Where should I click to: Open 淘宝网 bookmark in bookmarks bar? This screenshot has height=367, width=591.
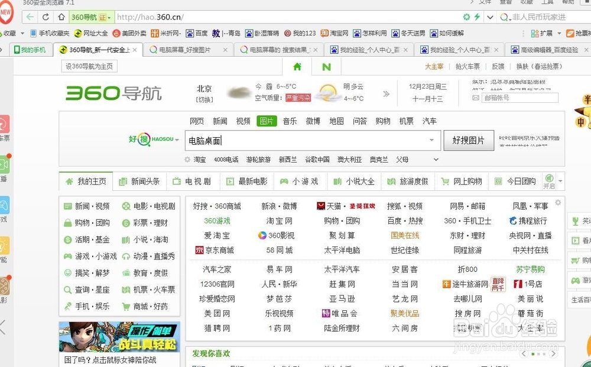[x=335, y=33]
